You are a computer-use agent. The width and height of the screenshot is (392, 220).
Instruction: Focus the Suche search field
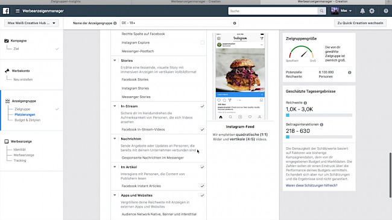pyautogui.click(x=273, y=11)
